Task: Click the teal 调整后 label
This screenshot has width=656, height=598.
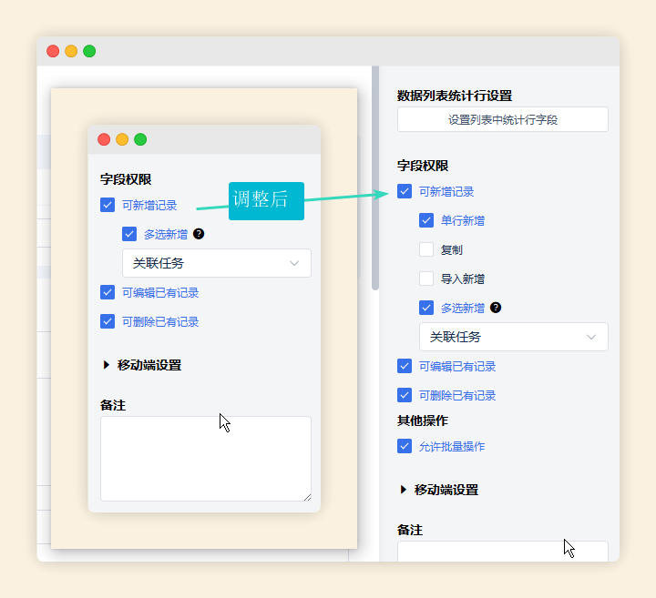Action: pyautogui.click(x=265, y=200)
